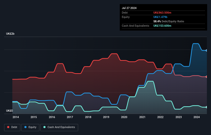Click the UK£153.600m cash value
The height and width of the screenshot is (135, 211).
point(162,26)
